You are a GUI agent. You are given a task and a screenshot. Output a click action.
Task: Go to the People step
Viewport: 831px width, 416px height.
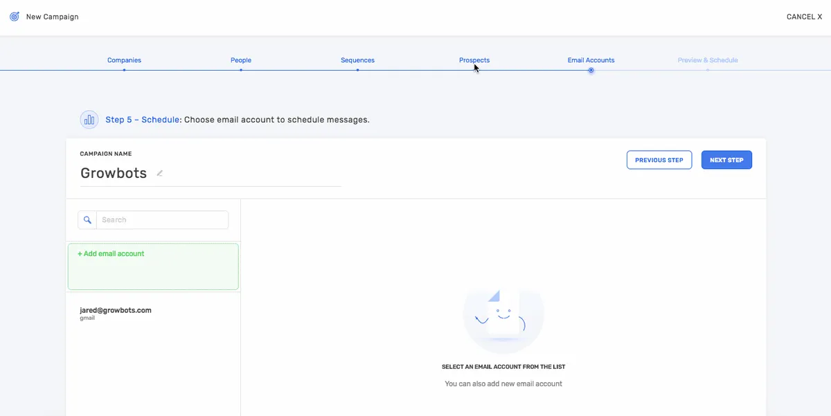241,60
